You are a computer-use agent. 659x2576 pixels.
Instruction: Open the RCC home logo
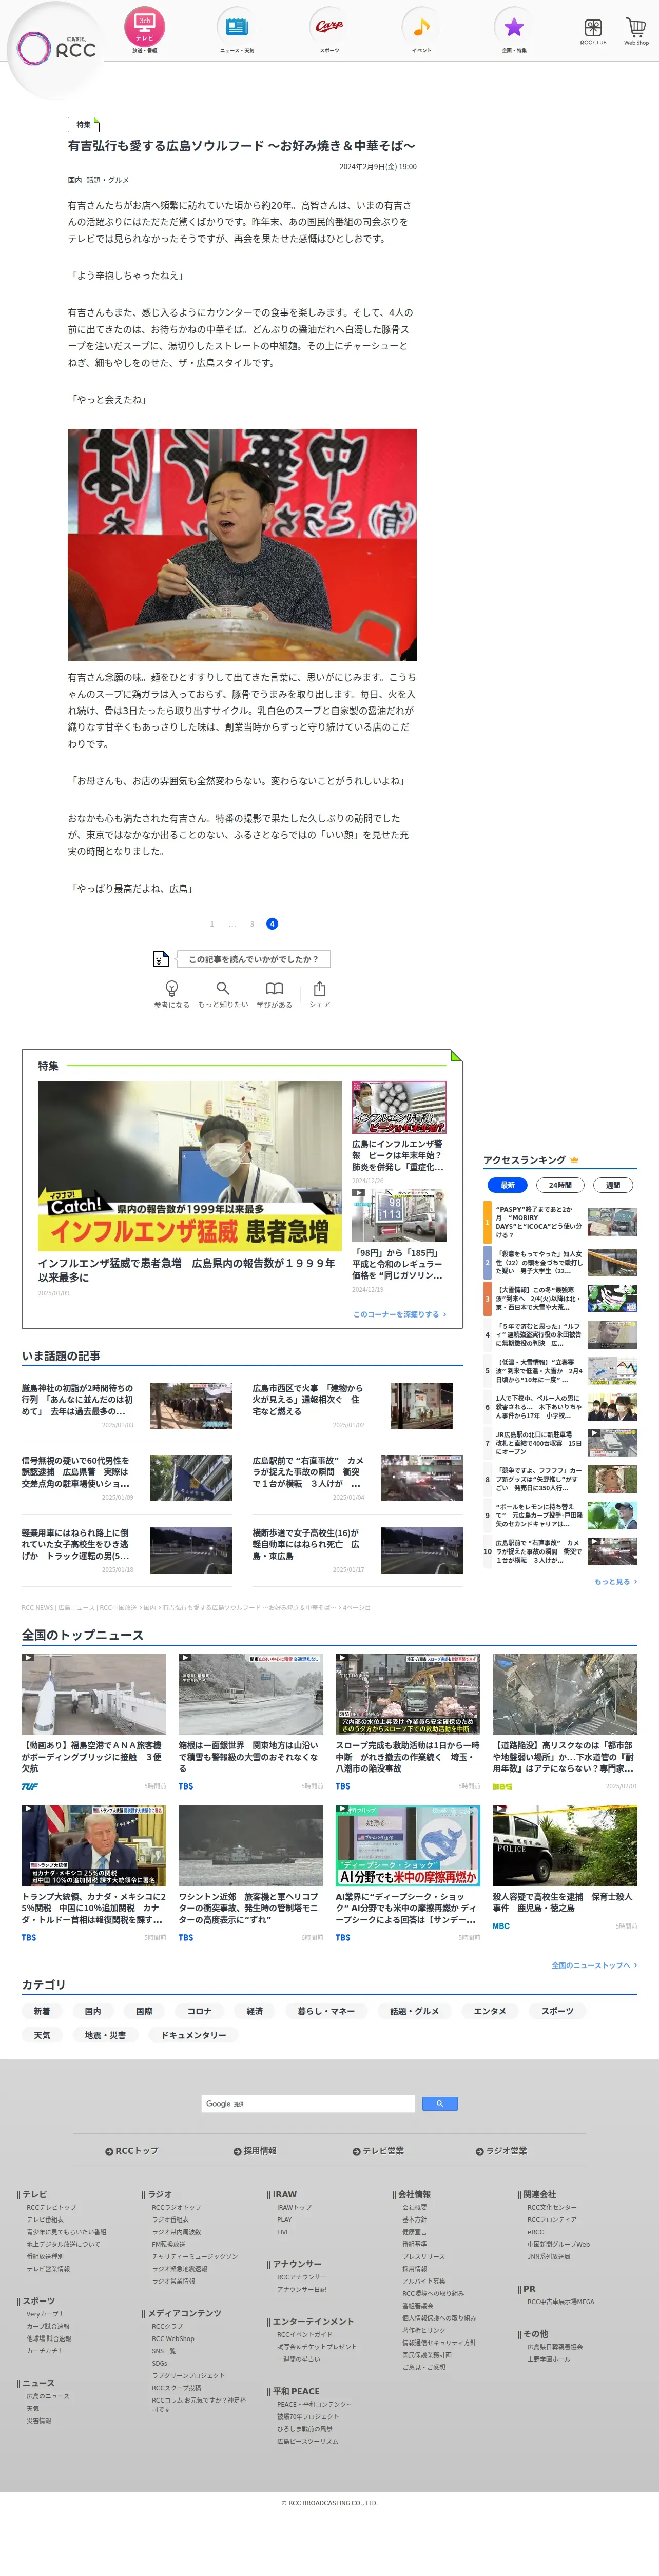(x=56, y=47)
